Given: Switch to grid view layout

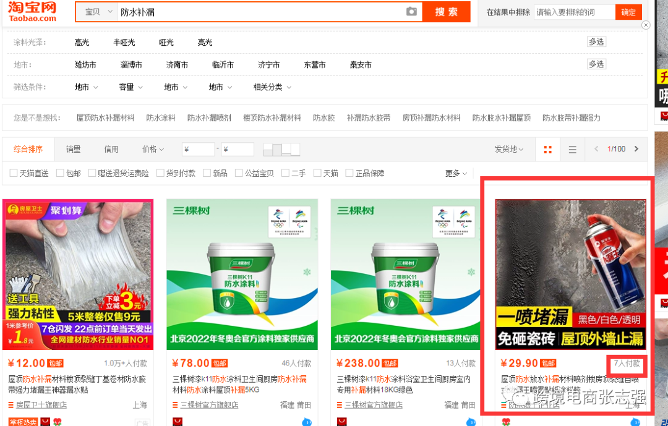Looking at the screenshot, I should 548,149.
